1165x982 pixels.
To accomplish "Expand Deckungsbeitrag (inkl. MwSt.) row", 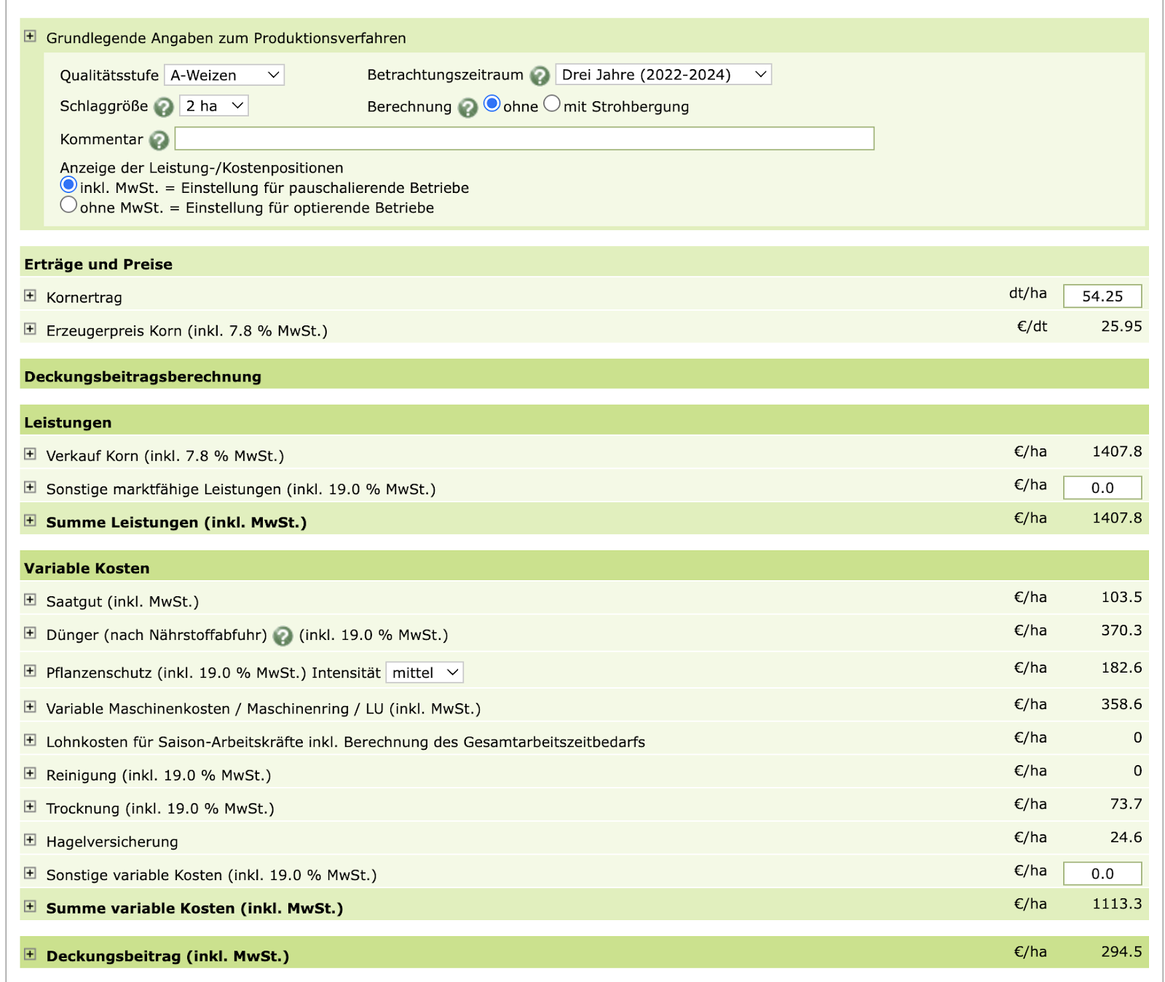I will point(30,954).
